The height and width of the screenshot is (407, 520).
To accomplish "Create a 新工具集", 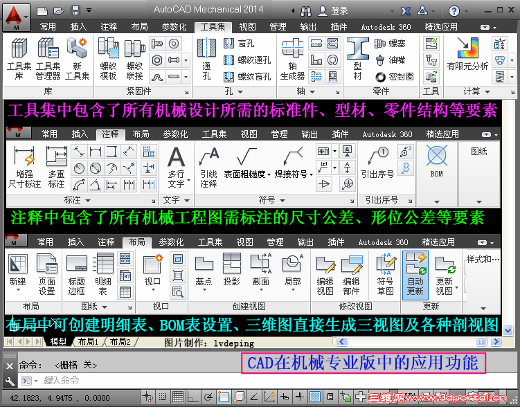I will point(77,59).
